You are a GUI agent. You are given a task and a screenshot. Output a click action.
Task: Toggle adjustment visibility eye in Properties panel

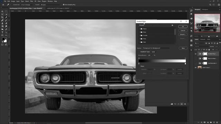coord(182,104)
